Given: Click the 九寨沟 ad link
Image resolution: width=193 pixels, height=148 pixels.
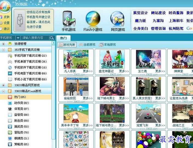Looking at the screenshot, I should tap(158, 21).
